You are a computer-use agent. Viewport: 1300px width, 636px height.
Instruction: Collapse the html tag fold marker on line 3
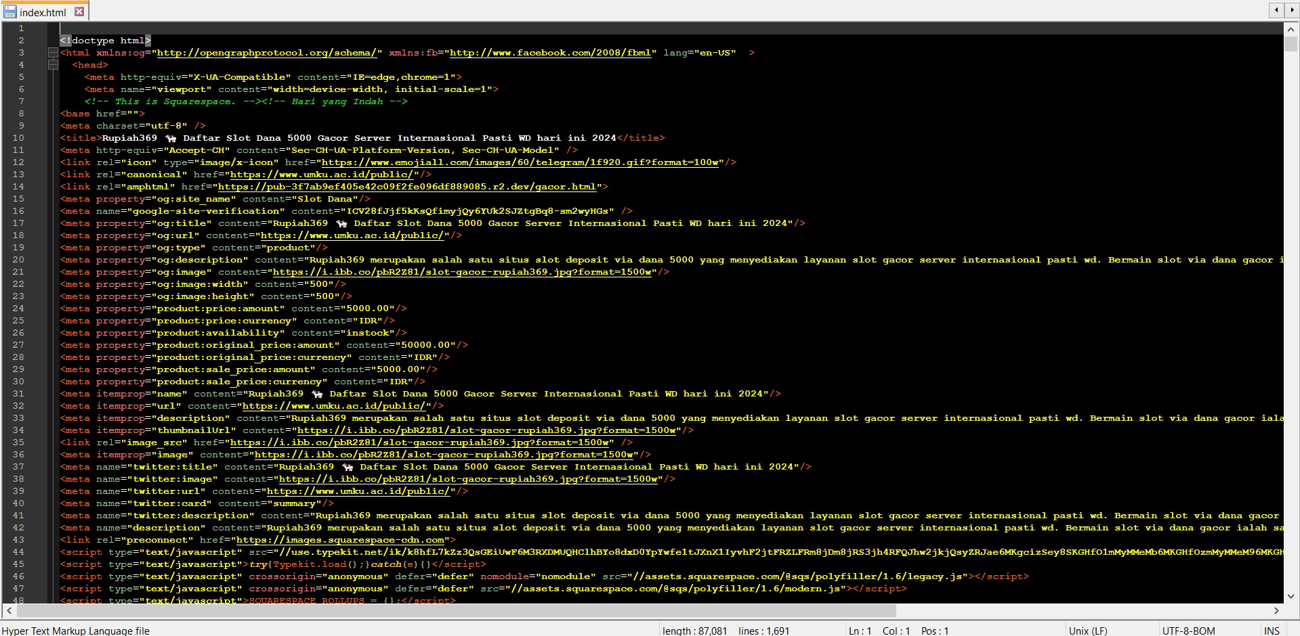[53, 53]
